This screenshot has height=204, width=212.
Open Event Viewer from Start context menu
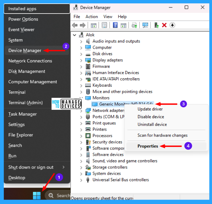[37, 30]
